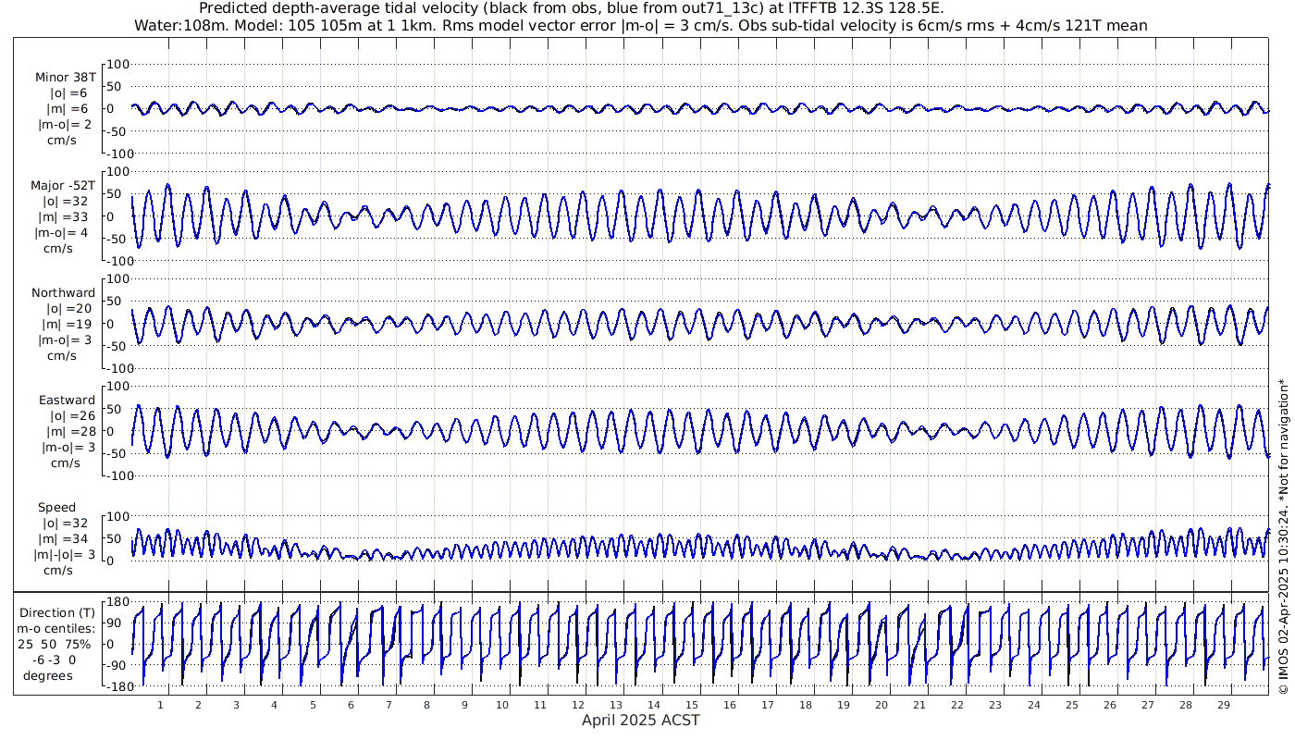Click the "Direction (T)" panel label
Viewport: 1295px width, 740px height.
(x=57, y=612)
